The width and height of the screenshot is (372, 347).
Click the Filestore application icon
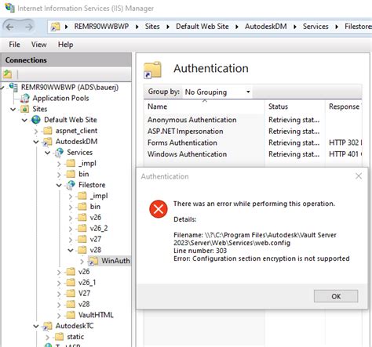click(71, 185)
